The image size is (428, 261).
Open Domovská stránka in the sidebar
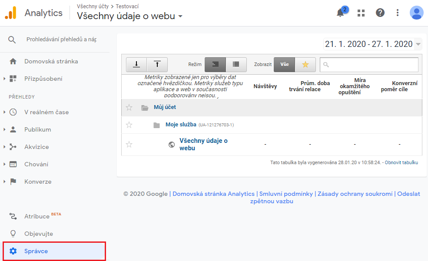point(51,61)
